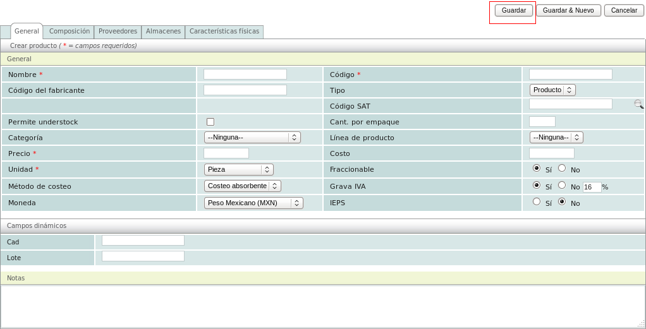The height and width of the screenshot is (329, 646).
Task: Open the Tipo dropdown showing Producto
Action: click(552, 90)
